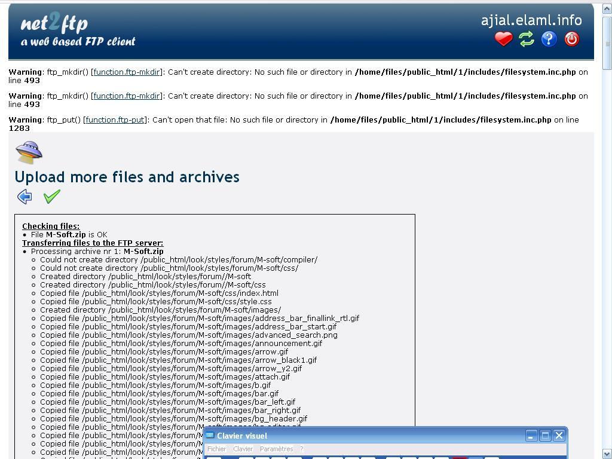The width and height of the screenshot is (612, 459).
Task: Open the function.ftp-put link
Action: tap(115, 120)
